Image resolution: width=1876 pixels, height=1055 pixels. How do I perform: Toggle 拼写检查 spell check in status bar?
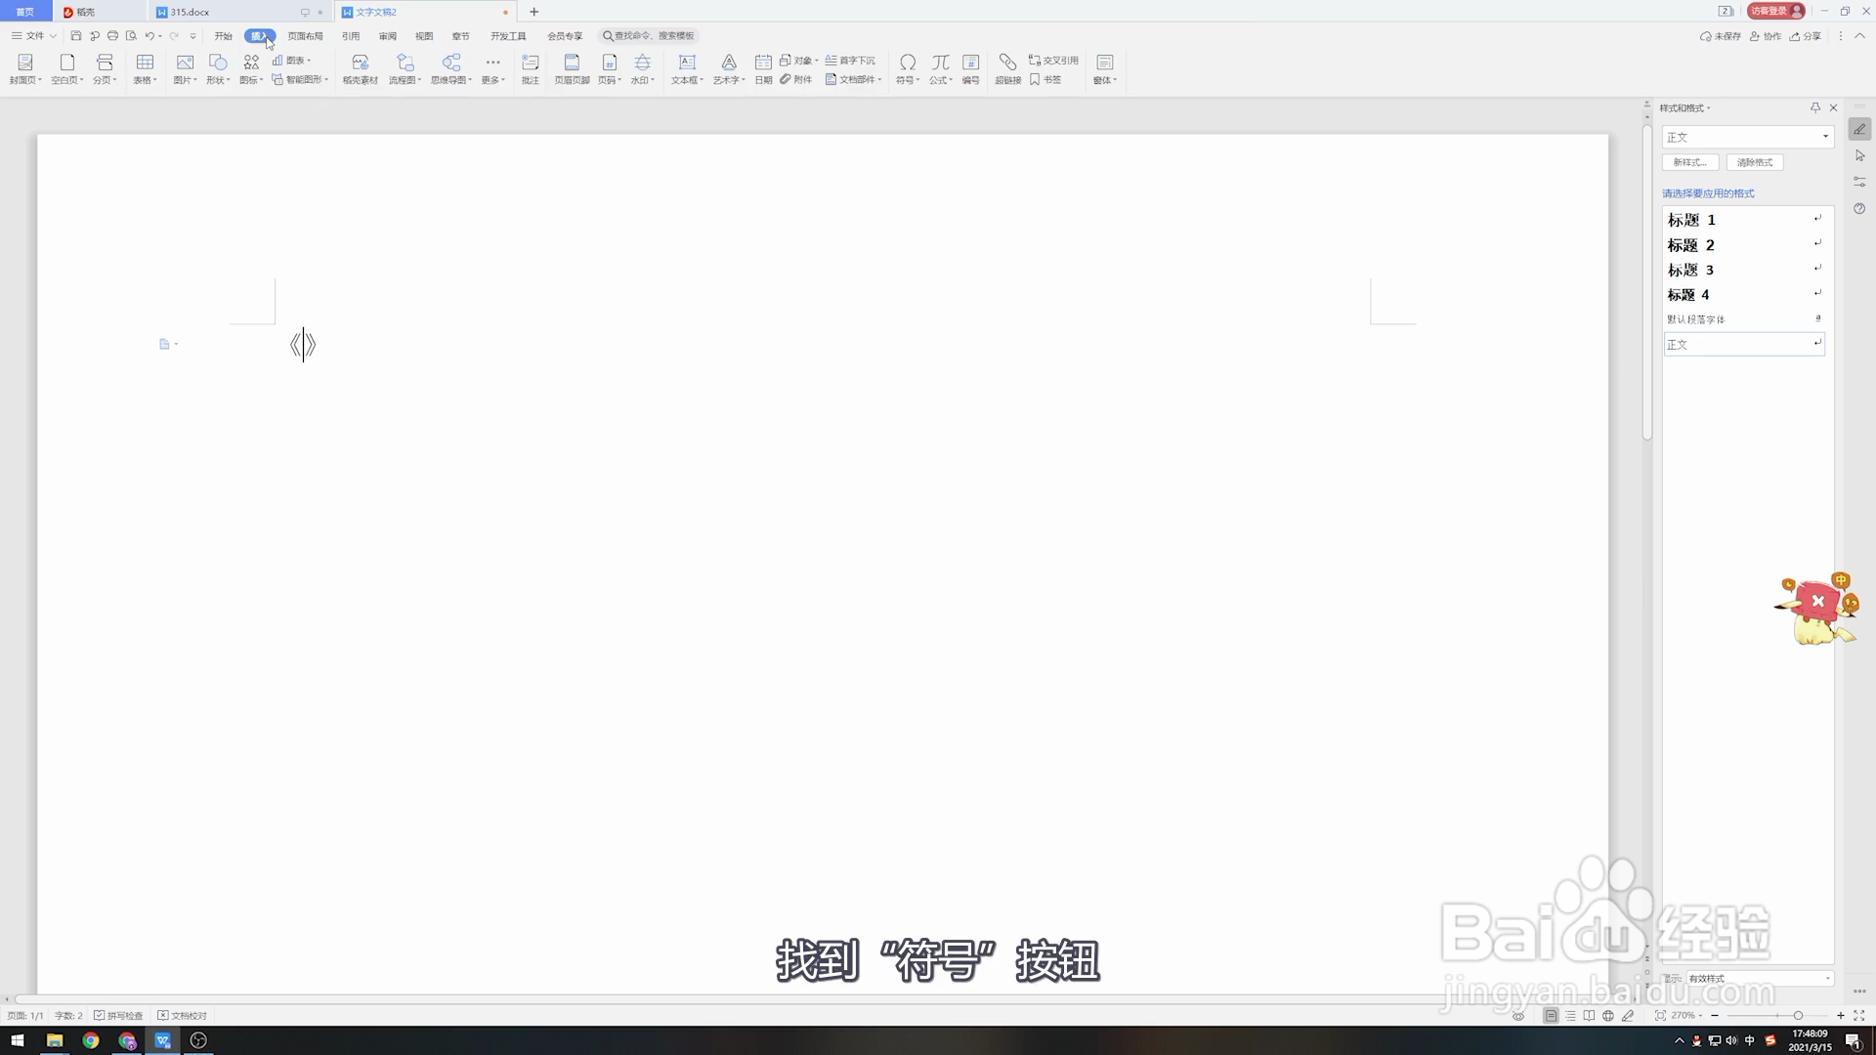[118, 1016]
